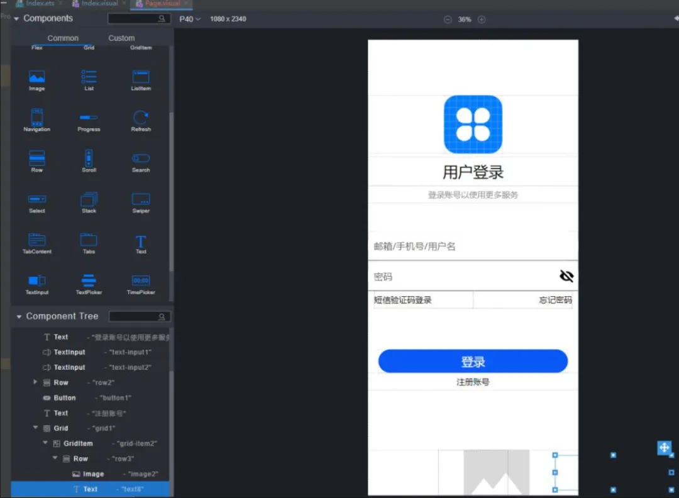Select the ListItem component icon

pyautogui.click(x=141, y=77)
